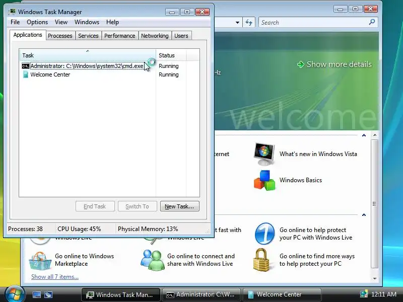Image resolution: width=403 pixels, height=302 pixels.
Task: Click the Windows Live OneCare circle icon
Action: pos(265,234)
